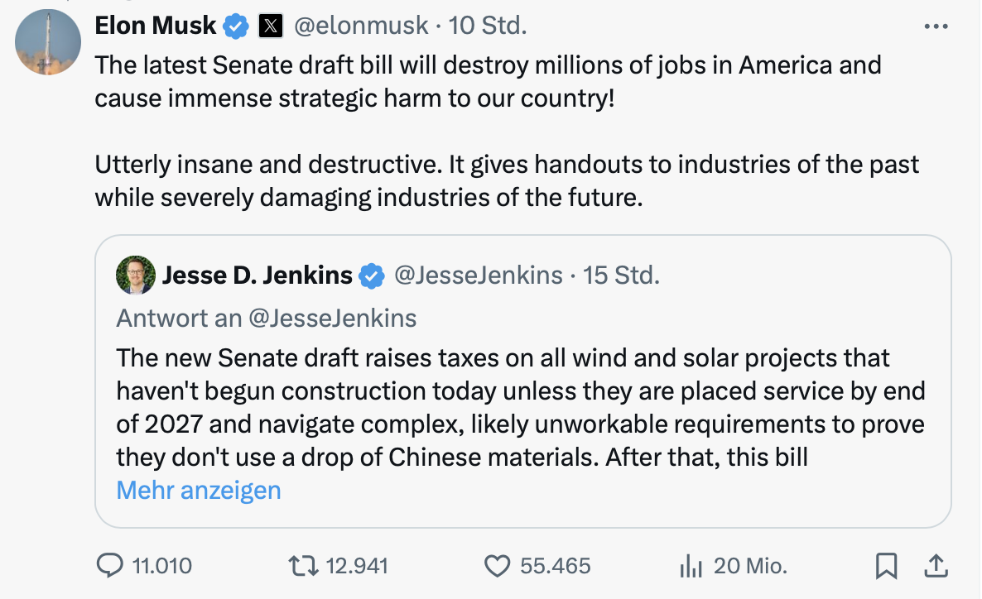
Task: Open Jesse D. Jenkins display name
Action: pos(258,276)
